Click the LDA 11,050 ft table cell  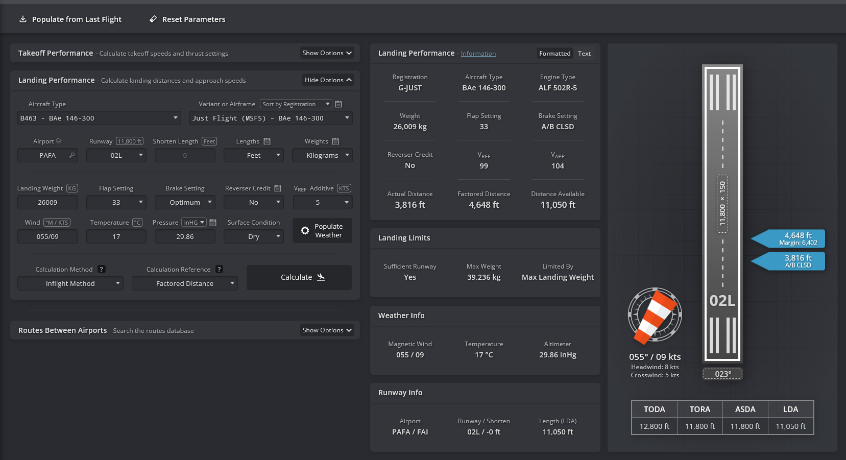[791, 426]
